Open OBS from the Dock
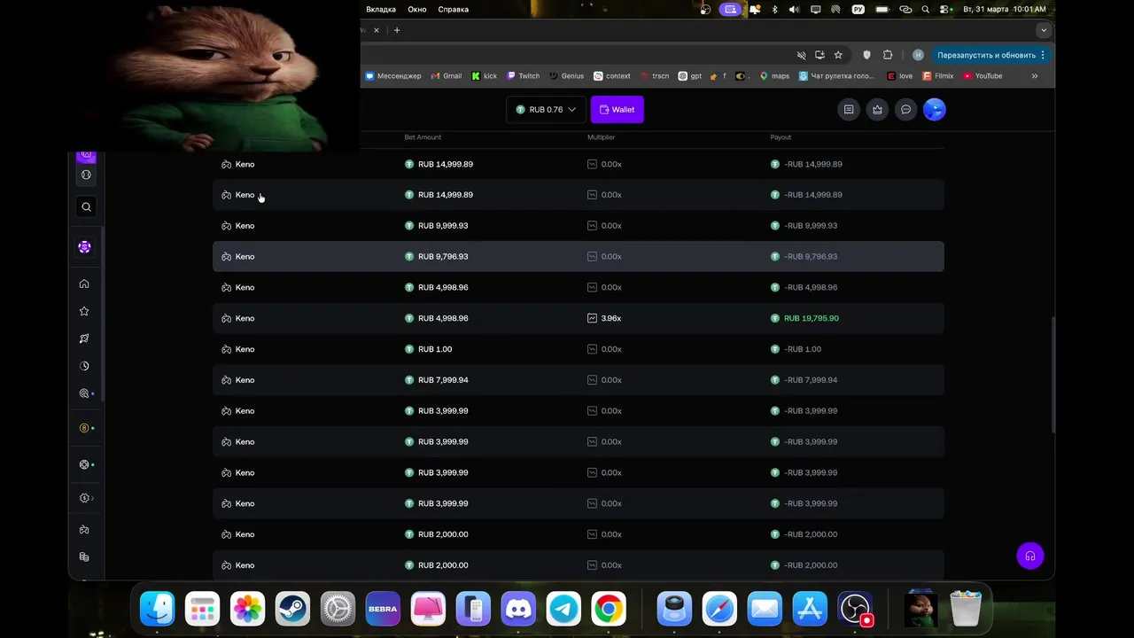 pyautogui.click(x=855, y=609)
